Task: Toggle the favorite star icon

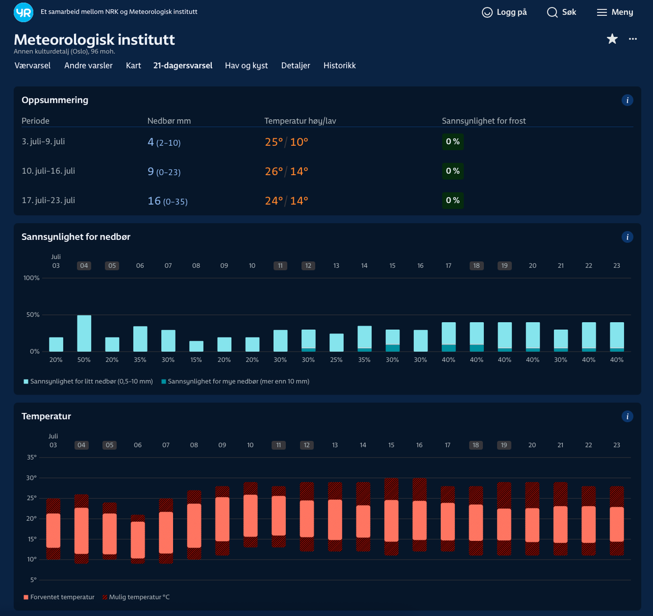Action: pos(612,39)
